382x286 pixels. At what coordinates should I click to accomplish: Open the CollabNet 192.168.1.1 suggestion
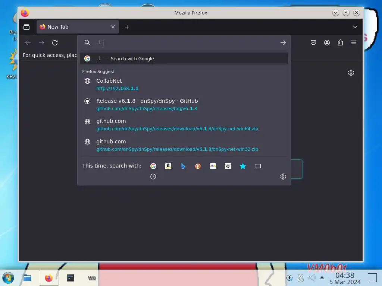[x=184, y=85]
